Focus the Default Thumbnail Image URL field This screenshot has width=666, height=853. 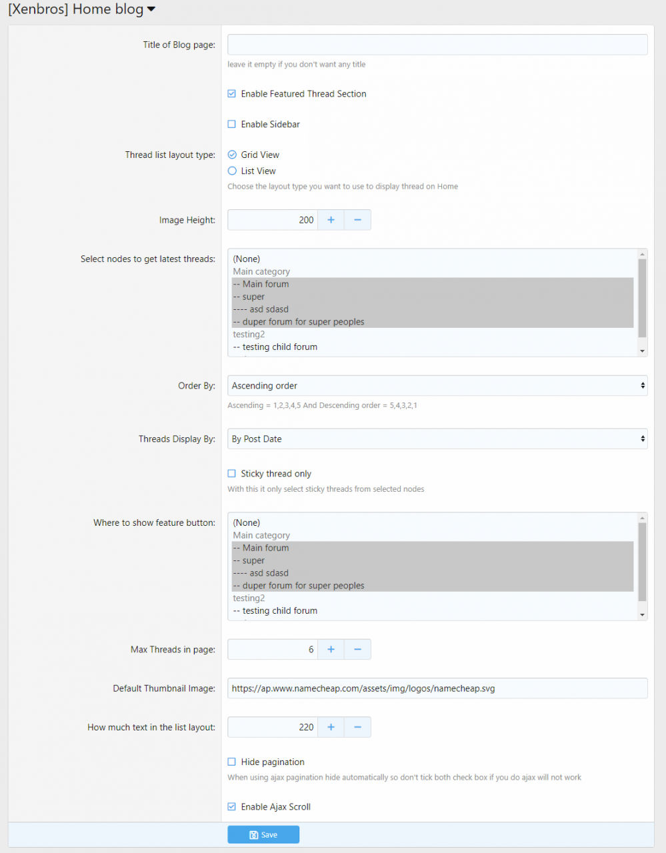coord(437,688)
